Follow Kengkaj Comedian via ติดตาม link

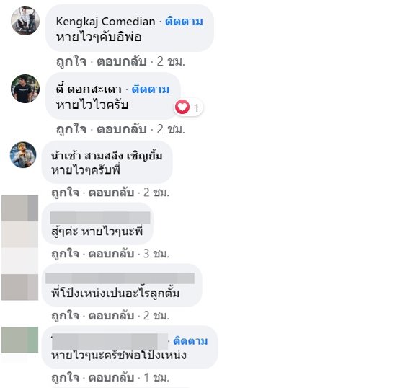pyautogui.click(x=184, y=22)
